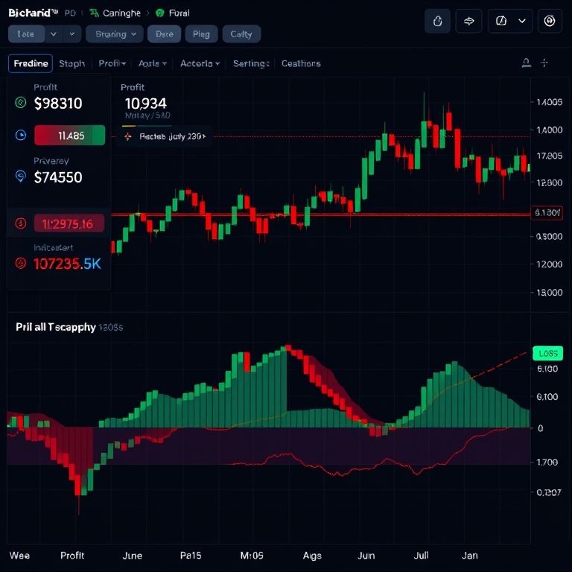The width and height of the screenshot is (572, 572).
Task: Click the green L08S price label on indicator axis
Action: tap(548, 353)
